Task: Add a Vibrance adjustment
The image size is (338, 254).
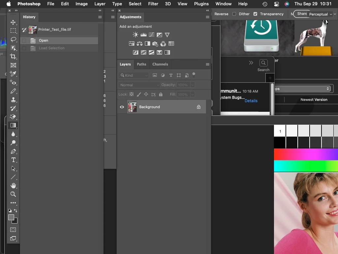Action: [167, 35]
